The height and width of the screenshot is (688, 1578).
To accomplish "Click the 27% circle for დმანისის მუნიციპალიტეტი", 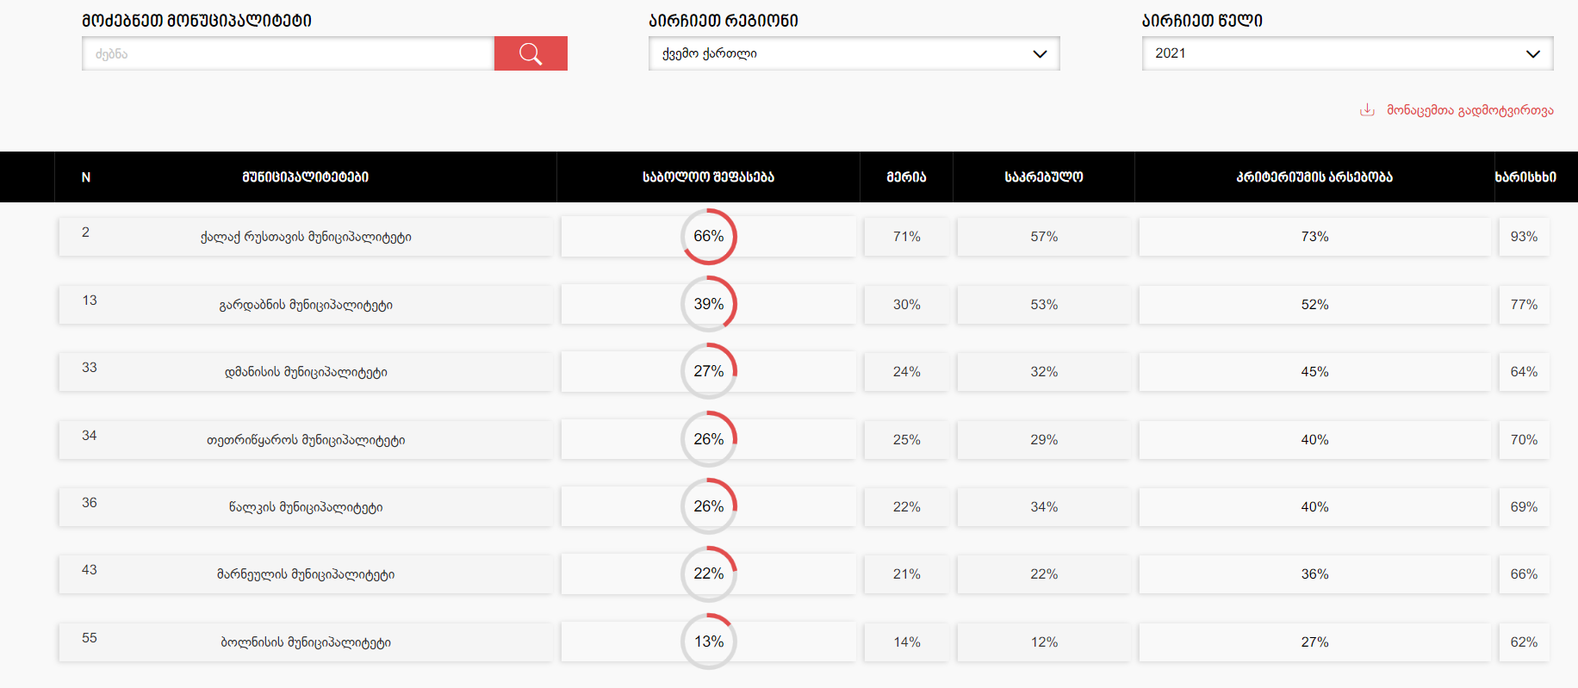I will [x=709, y=371].
